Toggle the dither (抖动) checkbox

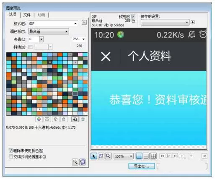click(x=30, y=47)
